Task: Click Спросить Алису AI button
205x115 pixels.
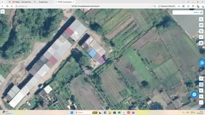Action: tap(167, 6)
